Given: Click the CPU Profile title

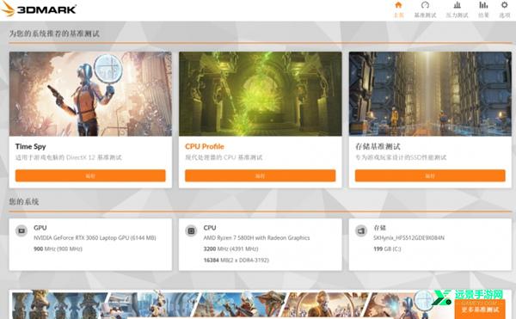Looking at the screenshot, I should pyautogui.click(x=205, y=146).
